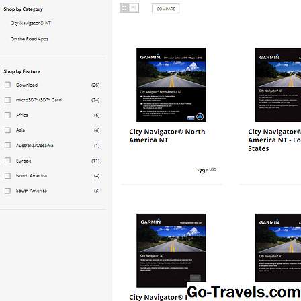Image resolution: width=301 pixels, height=301 pixels.
Task: Toggle the Australia/Oceania filter
Action: (x=7, y=145)
